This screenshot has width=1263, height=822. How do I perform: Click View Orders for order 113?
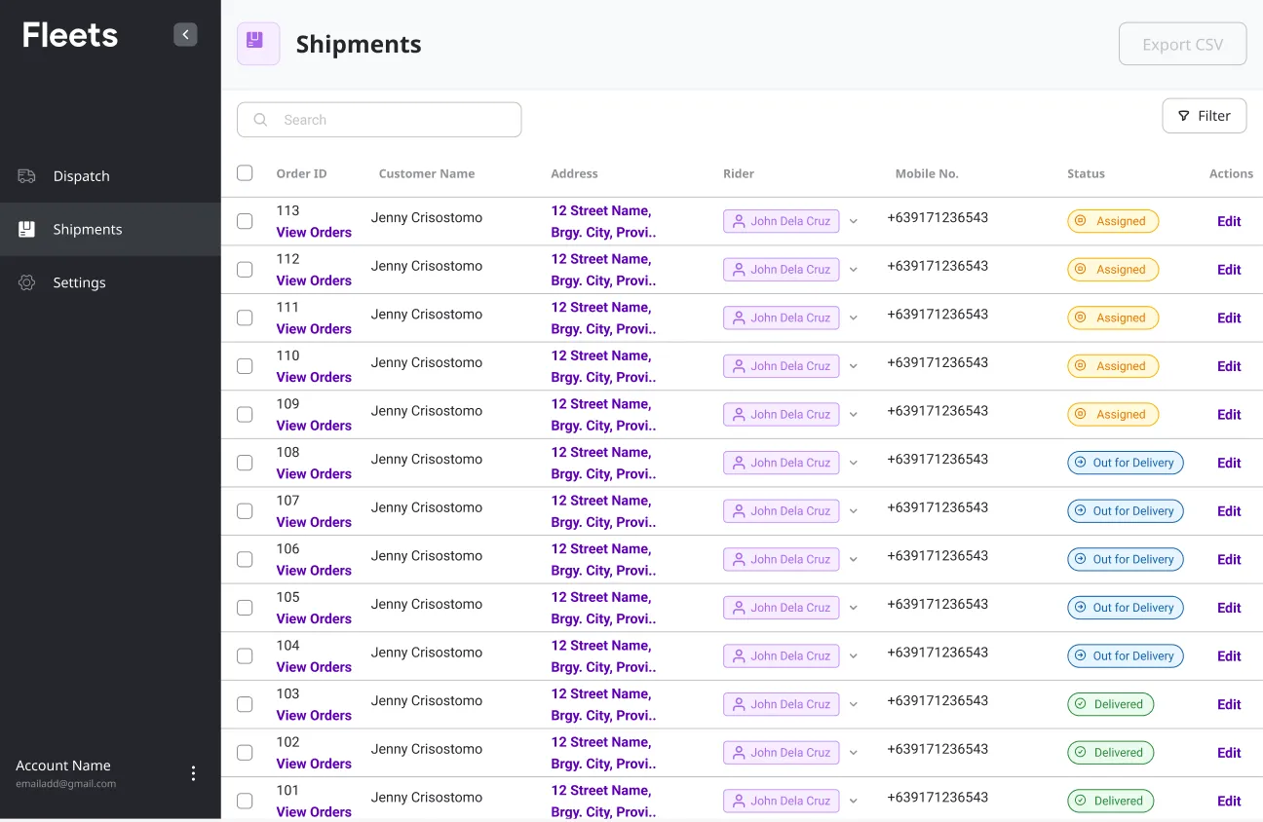314,233
